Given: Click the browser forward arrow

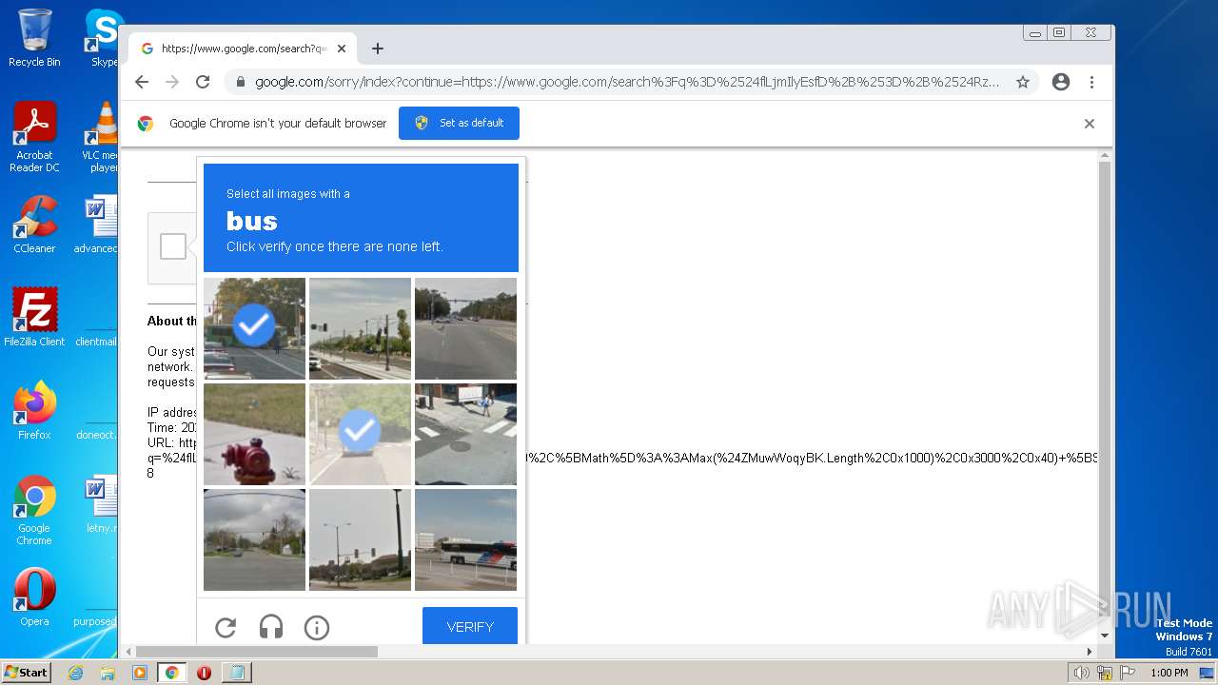Looking at the screenshot, I should [172, 82].
